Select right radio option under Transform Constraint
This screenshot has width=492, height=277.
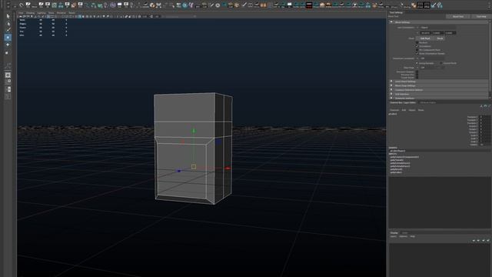(441, 63)
